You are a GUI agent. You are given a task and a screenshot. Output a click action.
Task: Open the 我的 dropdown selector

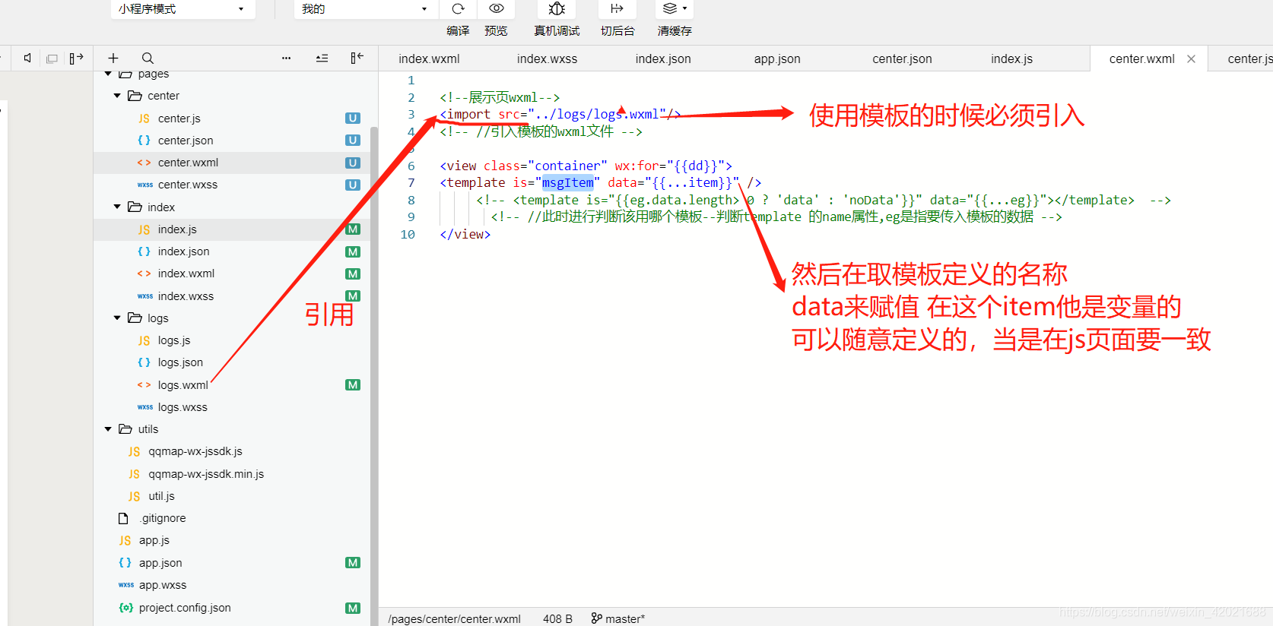coord(365,9)
